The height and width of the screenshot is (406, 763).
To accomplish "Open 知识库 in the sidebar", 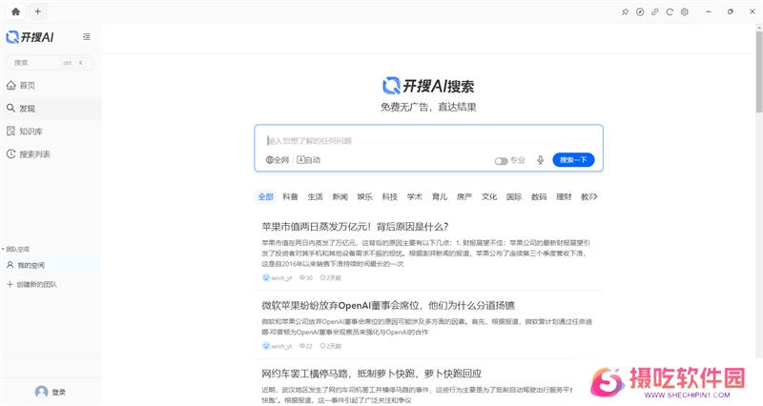I will click(51, 132).
